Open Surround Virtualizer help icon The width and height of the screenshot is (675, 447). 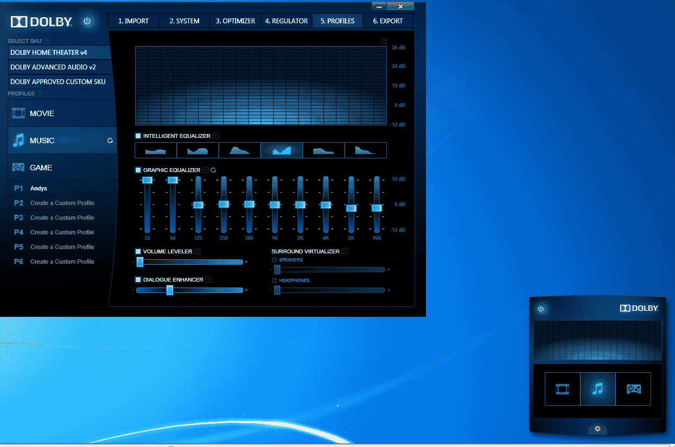(345, 251)
